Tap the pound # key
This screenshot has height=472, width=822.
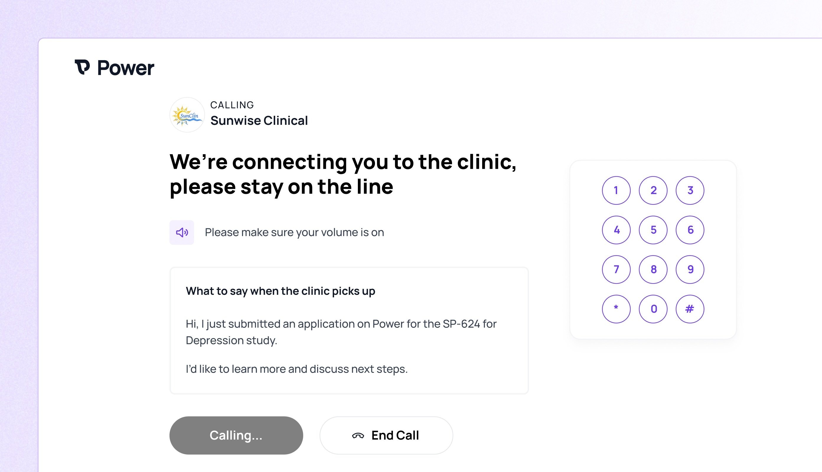(x=690, y=309)
